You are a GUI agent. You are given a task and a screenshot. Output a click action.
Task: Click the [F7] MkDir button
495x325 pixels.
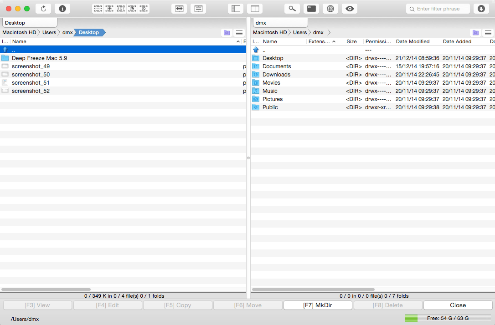[x=318, y=305]
